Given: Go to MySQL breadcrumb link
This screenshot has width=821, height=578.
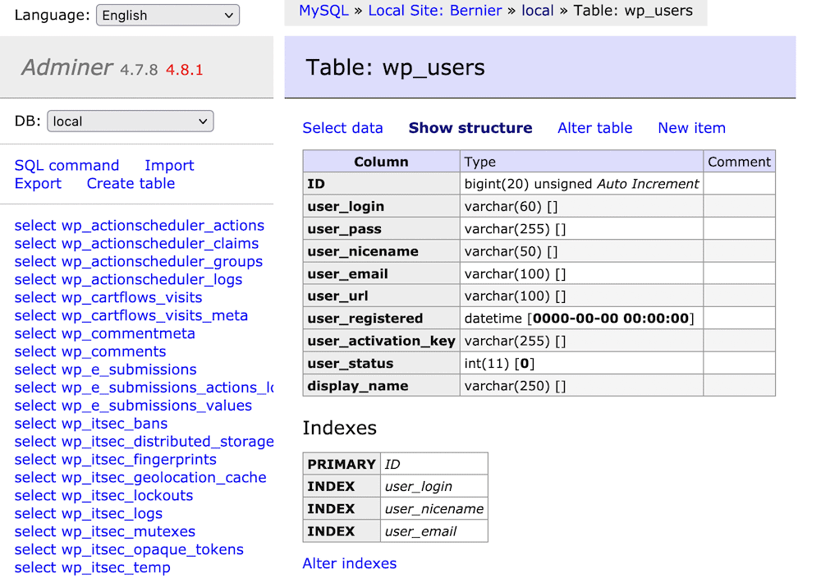Looking at the screenshot, I should coord(323,11).
